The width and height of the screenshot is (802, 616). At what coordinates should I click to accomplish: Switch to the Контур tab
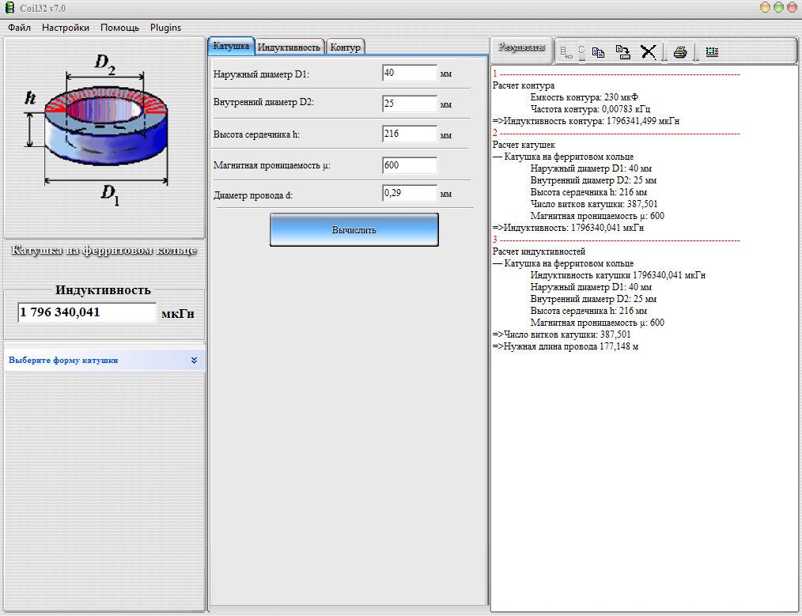coord(346,47)
